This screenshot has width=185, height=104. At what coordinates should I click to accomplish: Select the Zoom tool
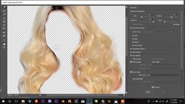click(4, 47)
